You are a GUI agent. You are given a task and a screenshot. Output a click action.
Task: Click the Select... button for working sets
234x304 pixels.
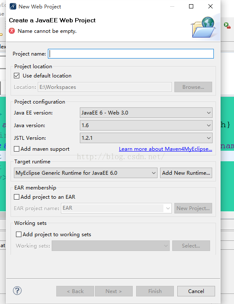[191, 245]
